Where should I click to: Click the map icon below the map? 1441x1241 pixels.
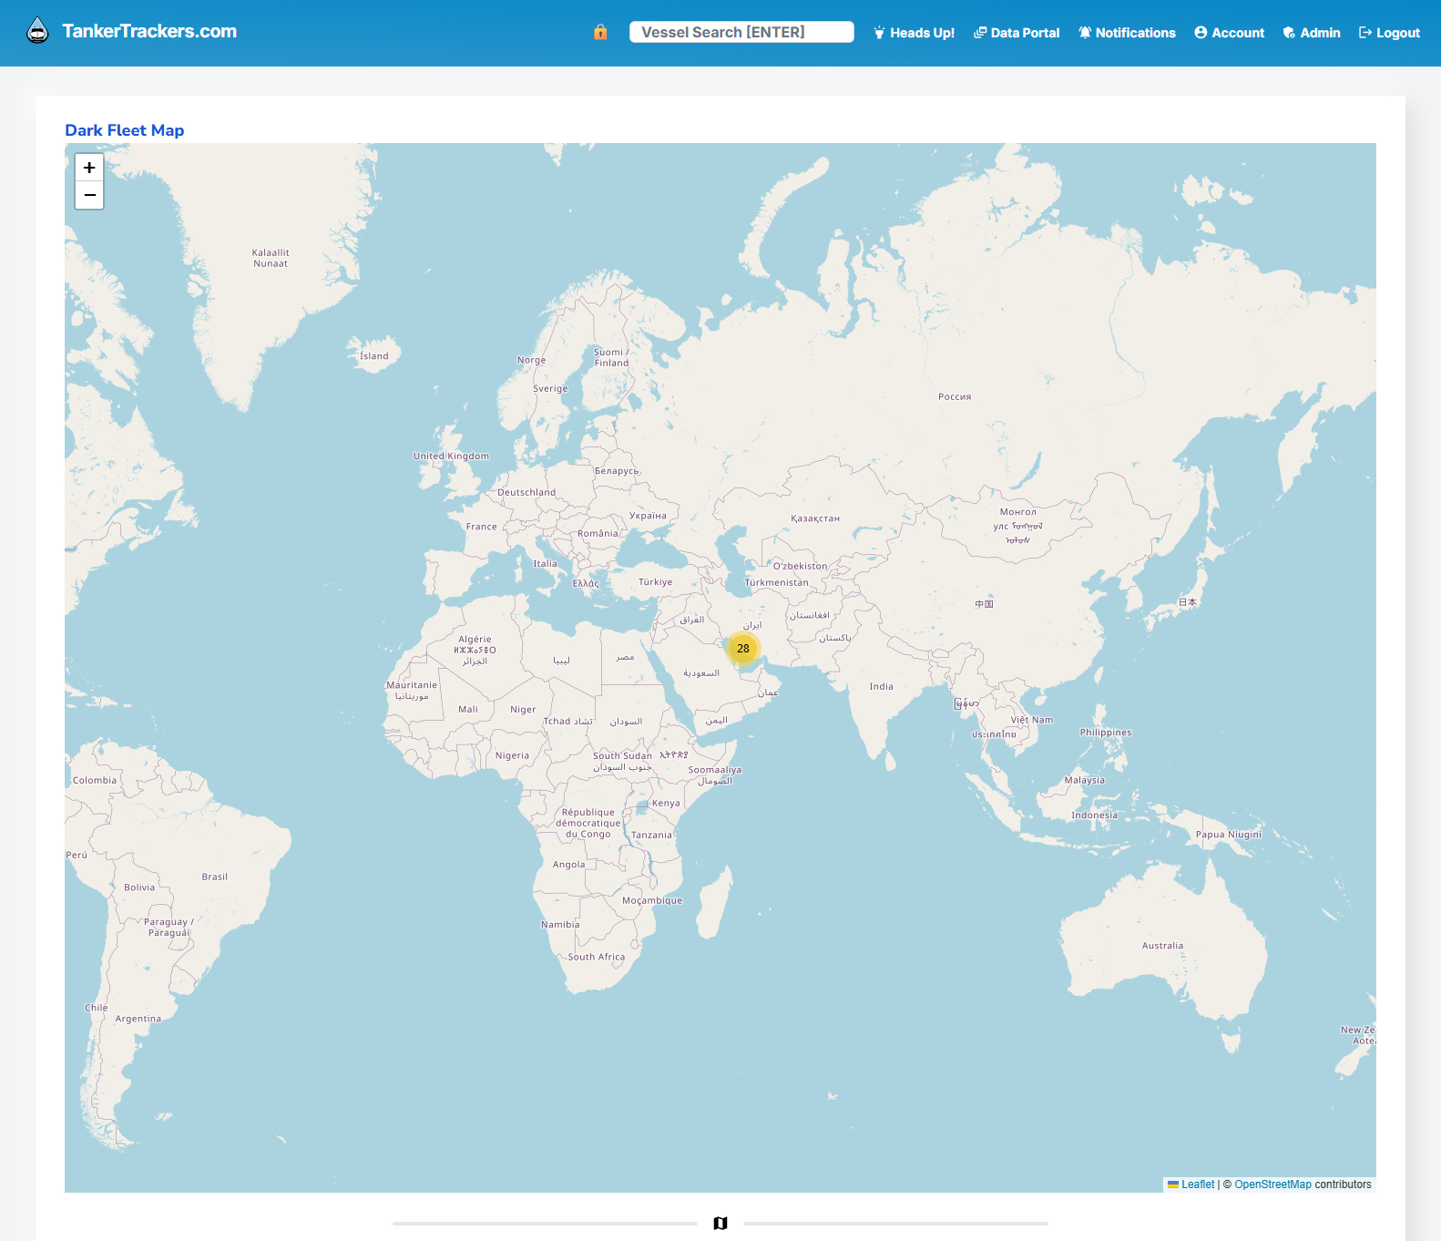point(720,1223)
